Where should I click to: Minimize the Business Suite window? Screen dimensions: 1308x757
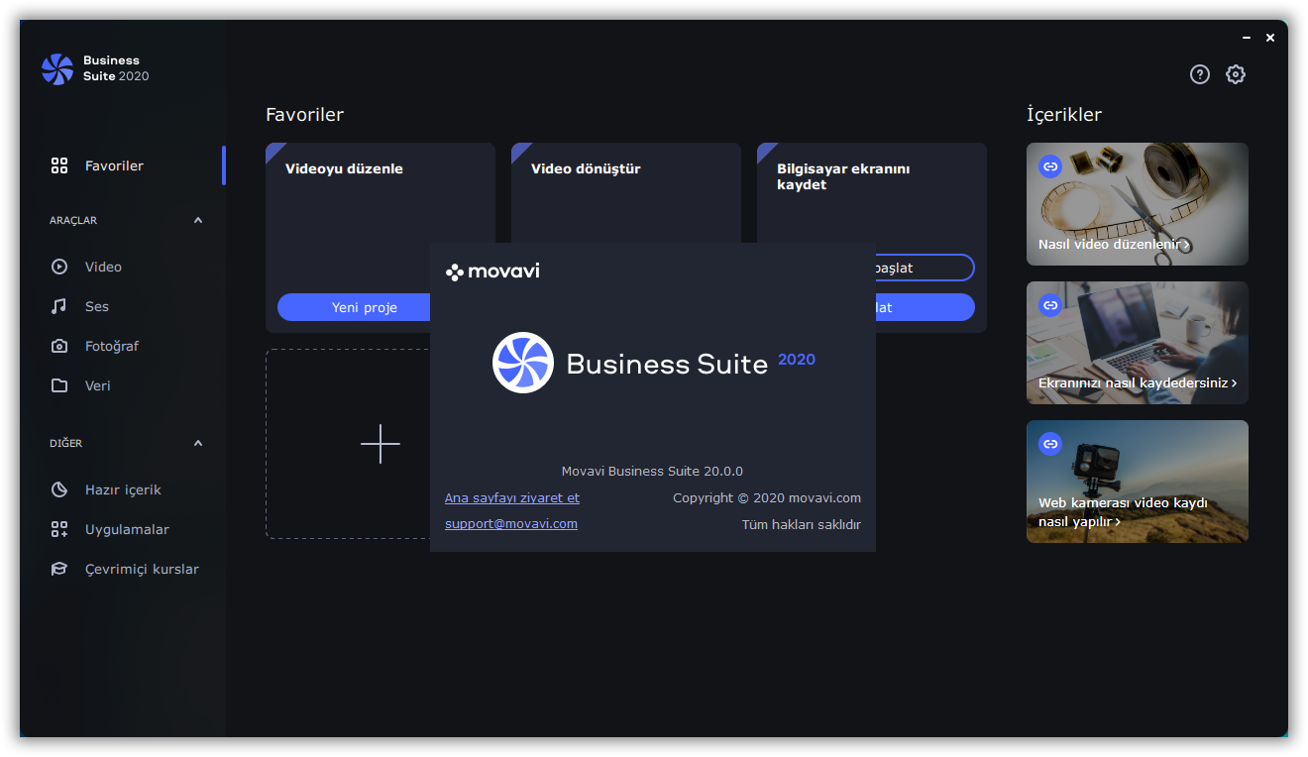(1247, 38)
